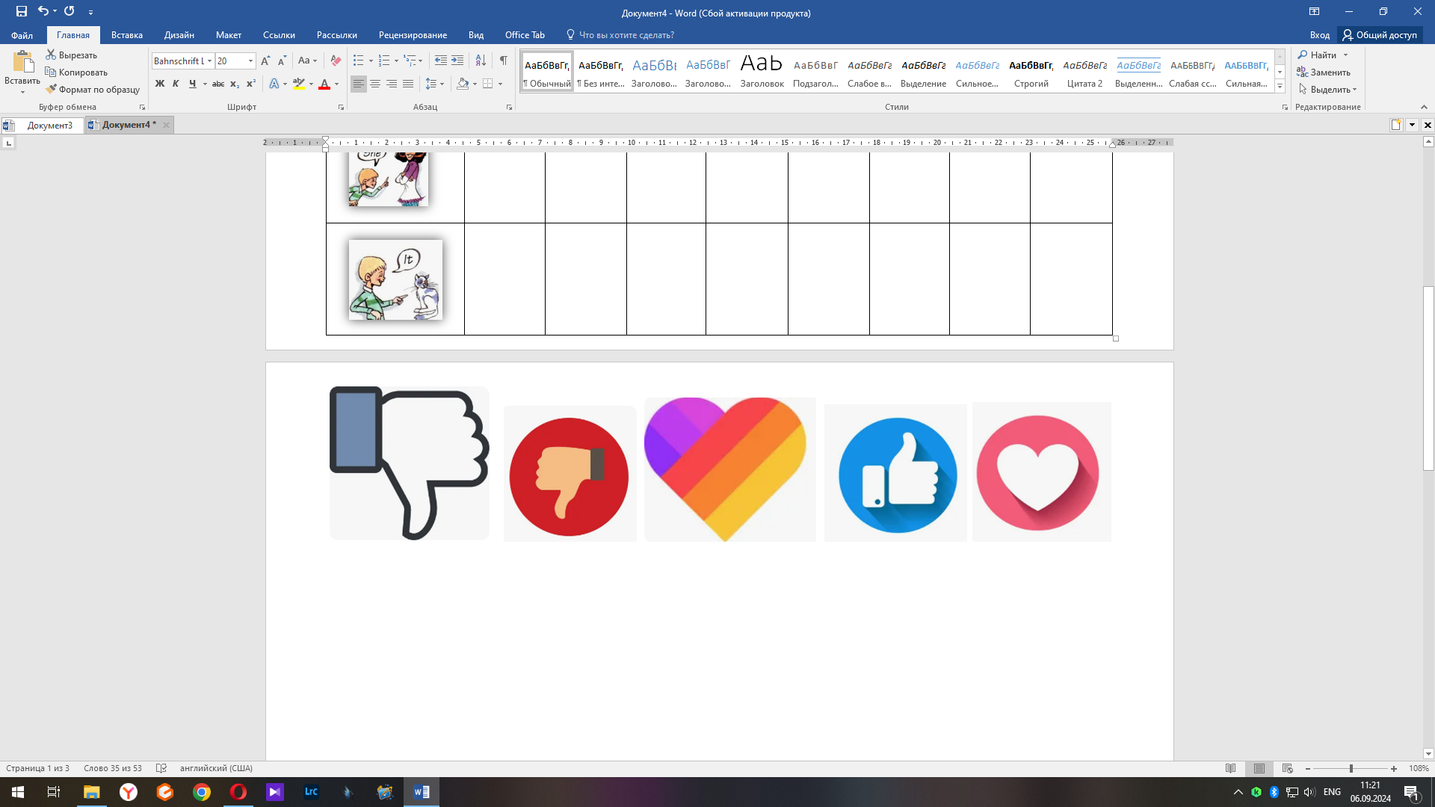Click the shading paint bucket icon

click(463, 84)
